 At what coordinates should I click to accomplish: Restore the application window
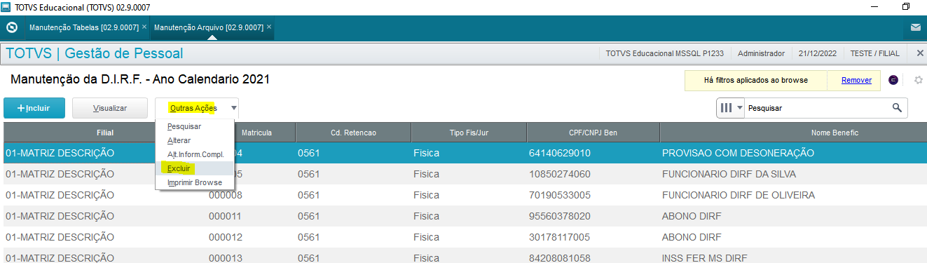tap(906, 6)
